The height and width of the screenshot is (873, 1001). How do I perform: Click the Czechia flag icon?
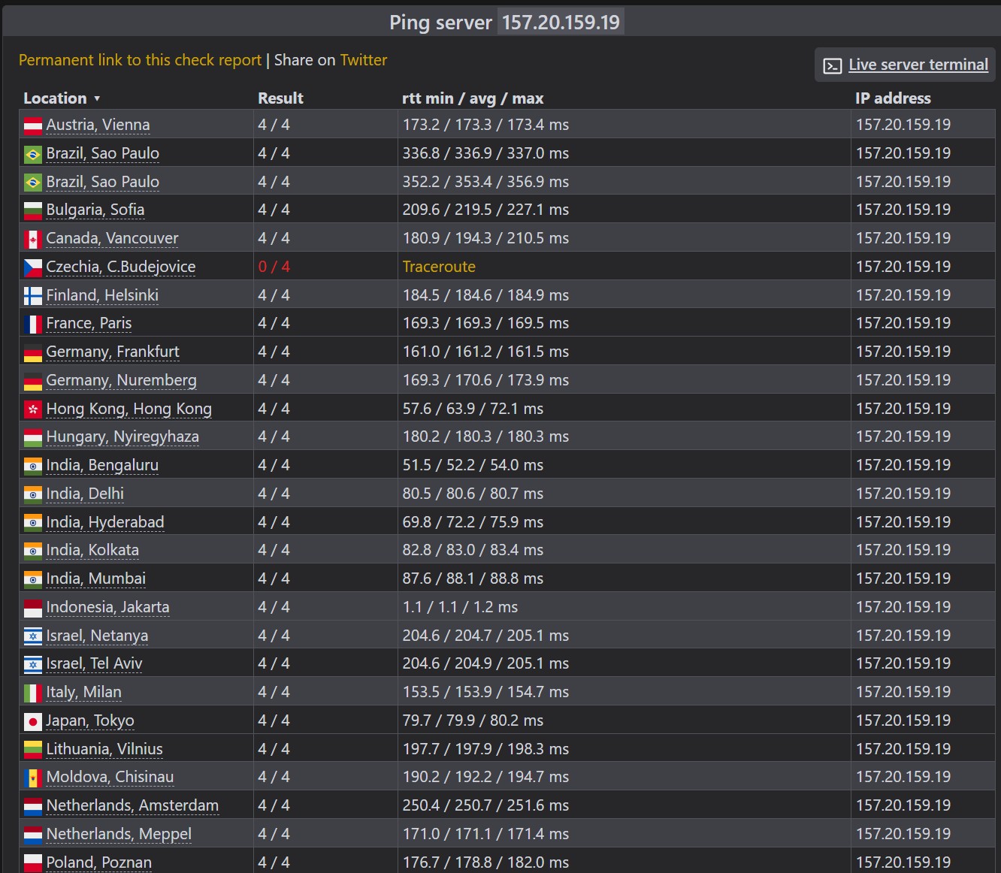click(x=33, y=268)
